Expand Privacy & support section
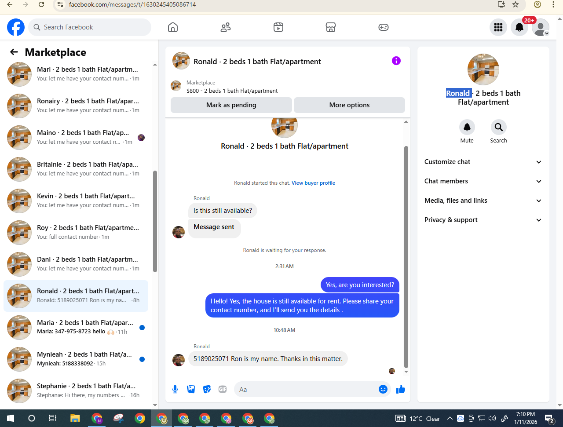563x427 pixels. (x=483, y=220)
